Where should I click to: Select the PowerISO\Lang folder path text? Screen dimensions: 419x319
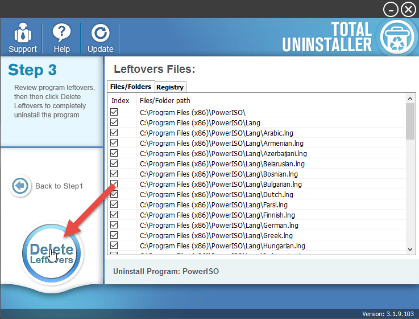[200, 122]
